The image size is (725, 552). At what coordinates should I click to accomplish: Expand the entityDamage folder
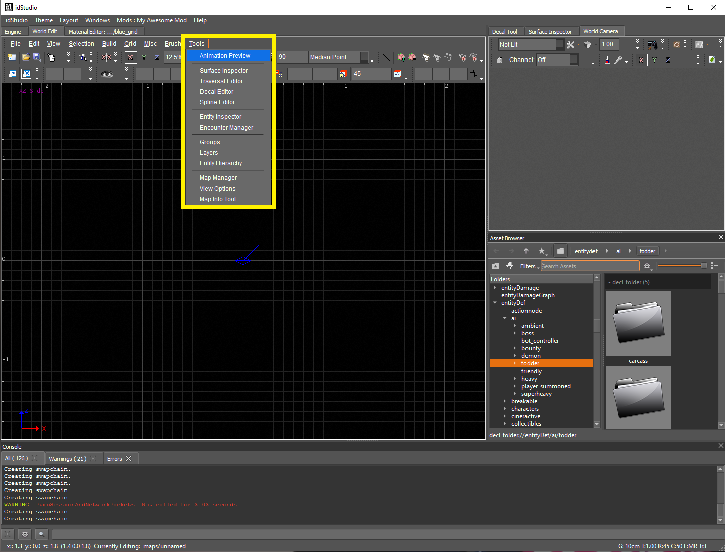pos(495,288)
